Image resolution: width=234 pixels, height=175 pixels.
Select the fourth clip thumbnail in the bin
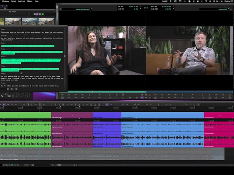point(46,21)
